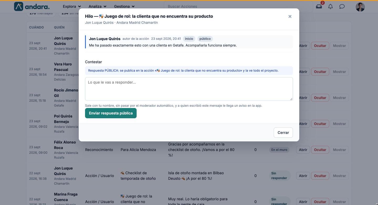Open the notifications bell icon
378x205 pixels.
pyautogui.click(x=330, y=6)
